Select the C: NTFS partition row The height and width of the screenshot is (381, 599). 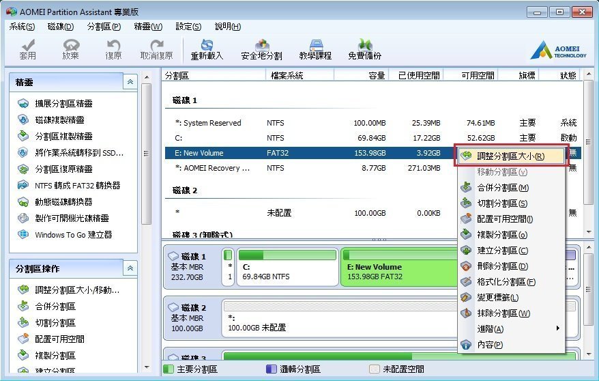pyautogui.click(x=373, y=137)
